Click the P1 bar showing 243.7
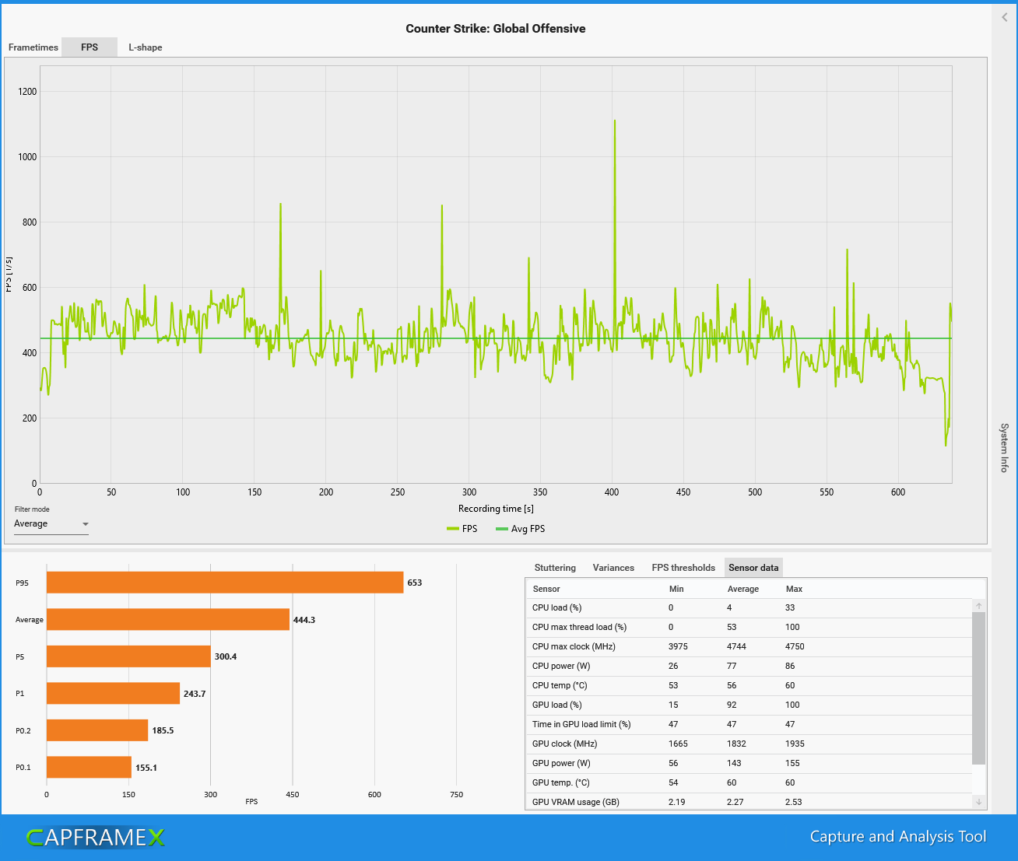Image resolution: width=1018 pixels, height=861 pixels. 113,694
